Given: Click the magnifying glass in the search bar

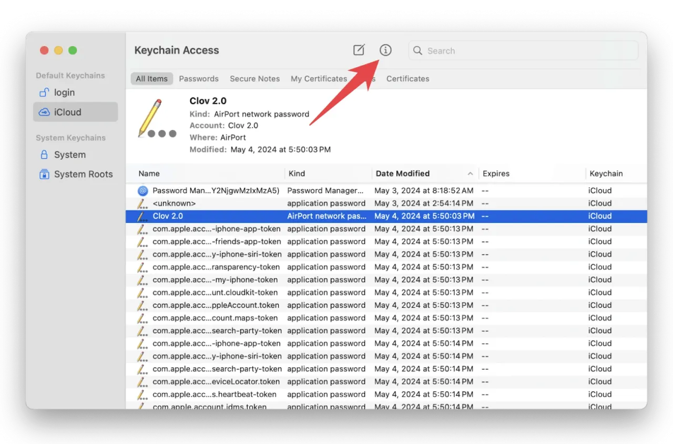Looking at the screenshot, I should (x=417, y=50).
